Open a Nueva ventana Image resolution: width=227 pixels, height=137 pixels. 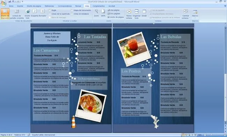129,14
